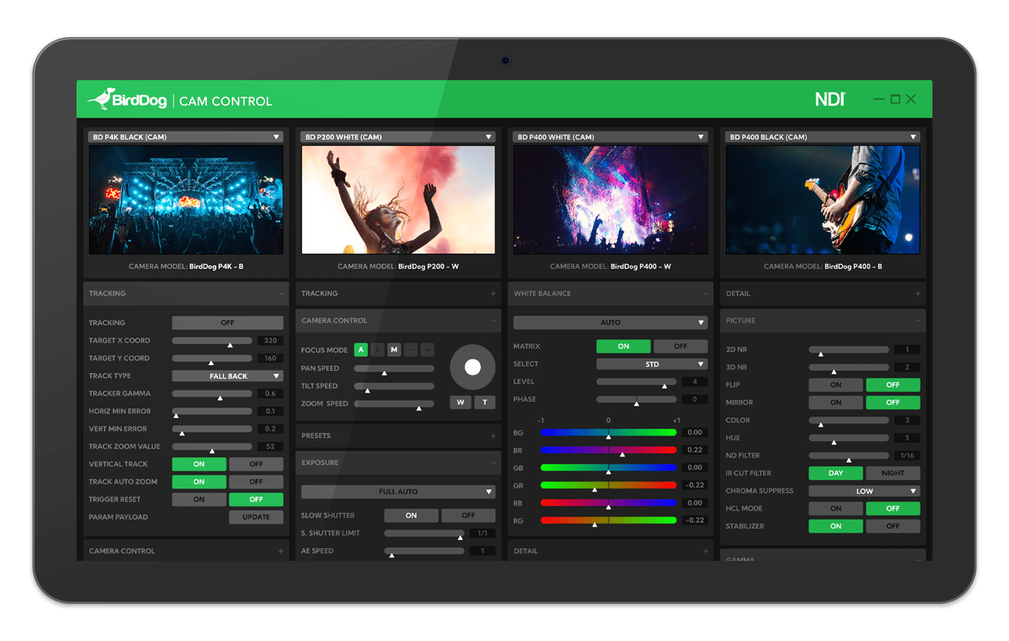Open BD P4K BLACK camera source dropdown
This screenshot has height=641, width=1009.
click(186, 137)
